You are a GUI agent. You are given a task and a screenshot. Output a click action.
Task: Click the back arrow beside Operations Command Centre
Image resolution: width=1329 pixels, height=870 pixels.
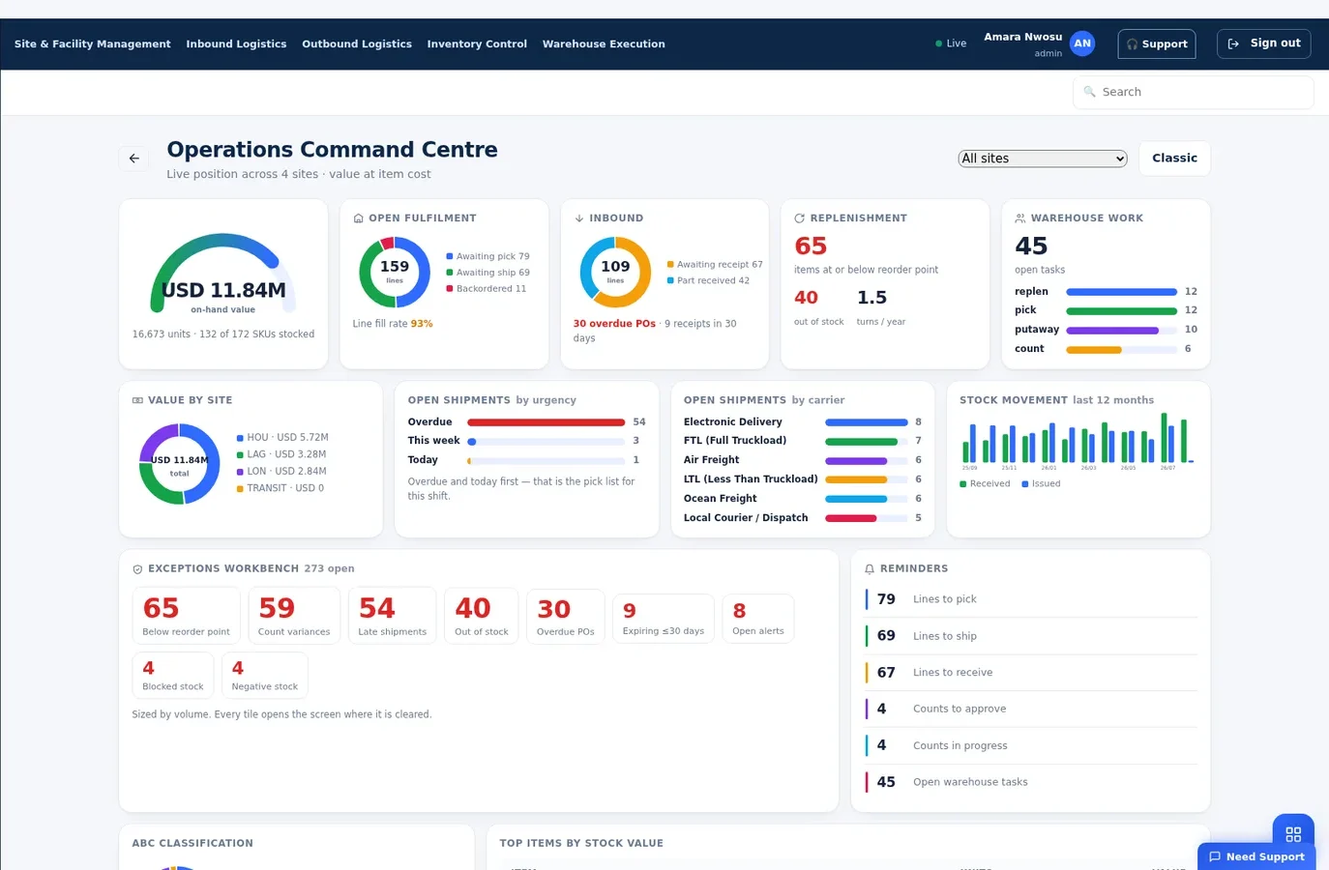coord(134,159)
